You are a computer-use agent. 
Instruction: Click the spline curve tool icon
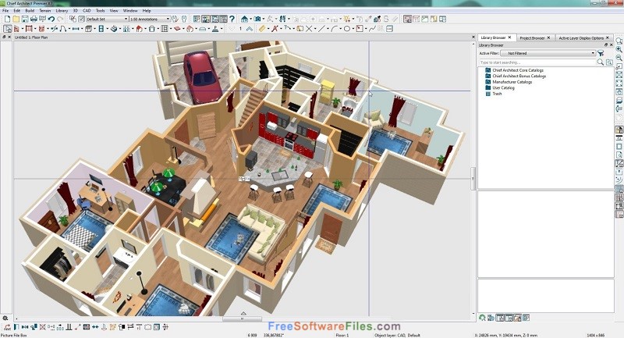click(x=372, y=29)
